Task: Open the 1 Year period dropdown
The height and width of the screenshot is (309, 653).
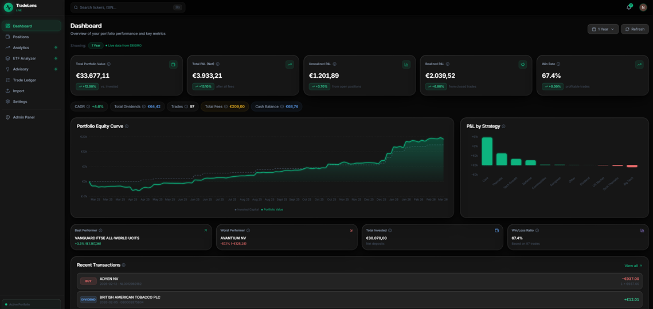Action: click(603, 29)
